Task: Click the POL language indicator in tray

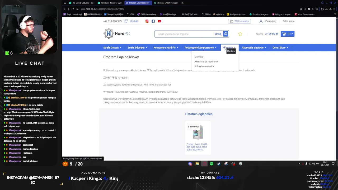Action: point(318,164)
